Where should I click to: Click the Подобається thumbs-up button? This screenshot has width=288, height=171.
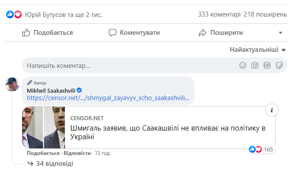click(x=47, y=33)
